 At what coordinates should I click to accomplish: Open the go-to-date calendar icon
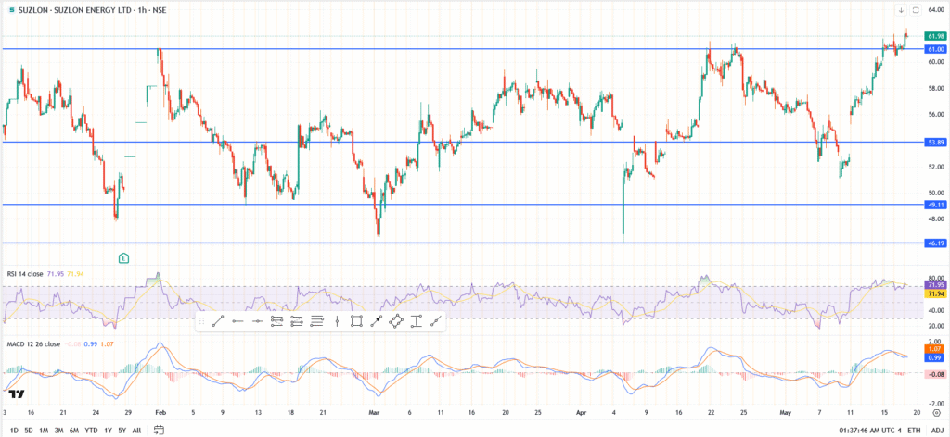coord(160,430)
